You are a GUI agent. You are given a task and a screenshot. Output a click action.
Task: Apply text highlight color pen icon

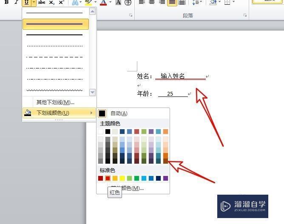click(88, 3)
